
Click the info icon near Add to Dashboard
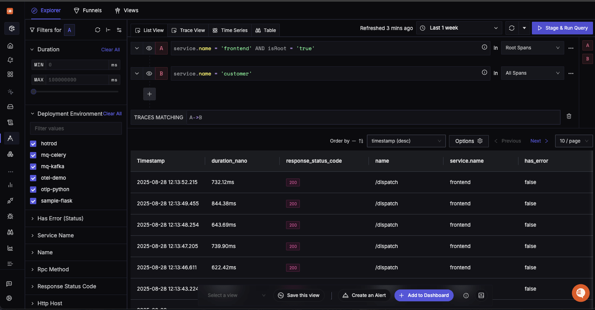(466, 295)
